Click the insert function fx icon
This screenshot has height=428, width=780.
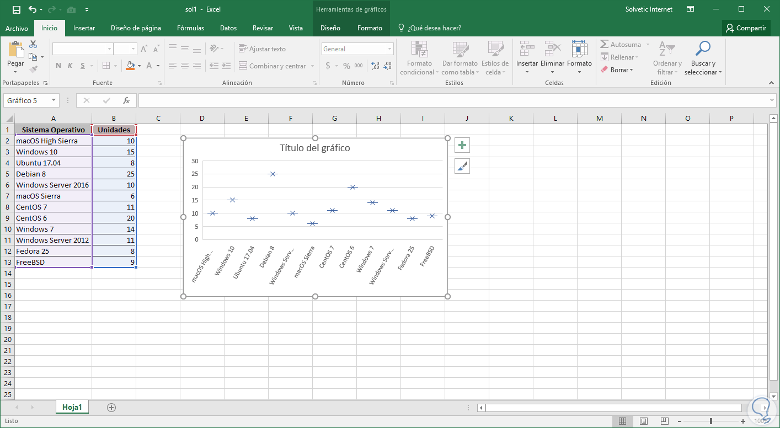tap(126, 100)
